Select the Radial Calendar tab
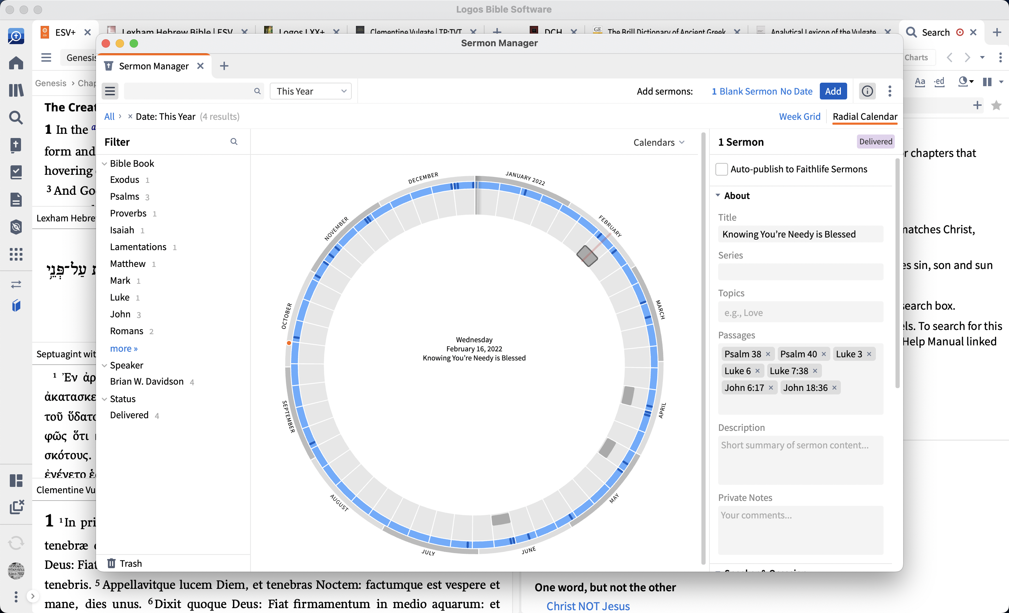This screenshot has width=1009, height=613. 864,117
